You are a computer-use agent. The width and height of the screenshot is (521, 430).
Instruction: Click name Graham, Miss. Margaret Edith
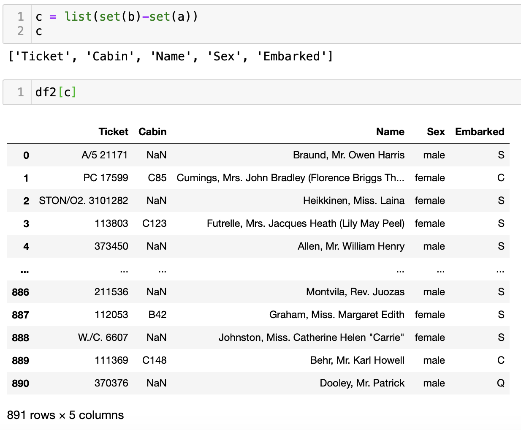tap(337, 315)
